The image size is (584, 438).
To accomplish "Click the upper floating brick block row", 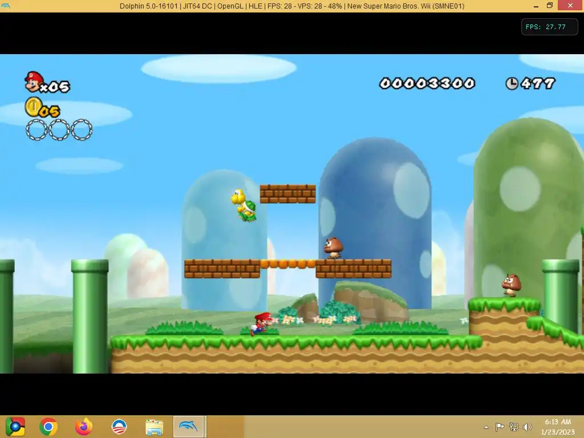I will point(287,194).
